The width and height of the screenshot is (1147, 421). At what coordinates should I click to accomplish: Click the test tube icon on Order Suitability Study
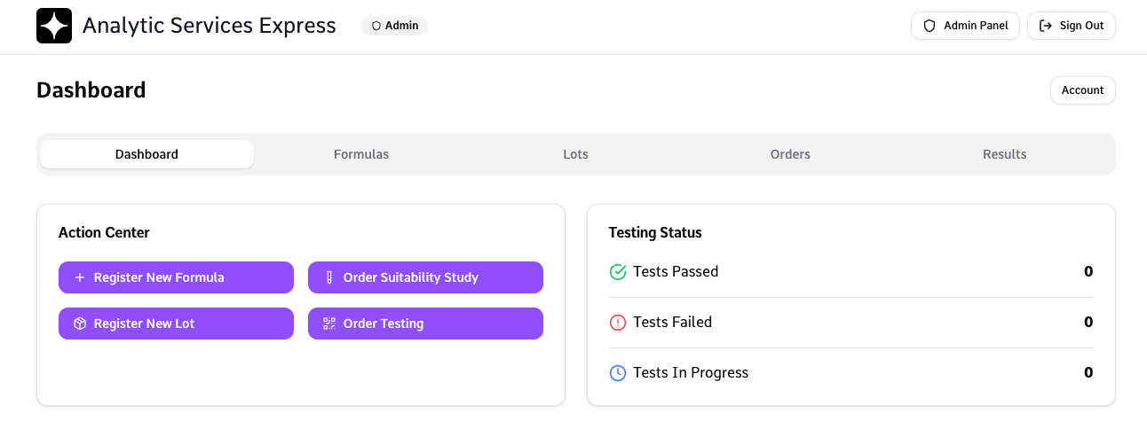(x=329, y=277)
